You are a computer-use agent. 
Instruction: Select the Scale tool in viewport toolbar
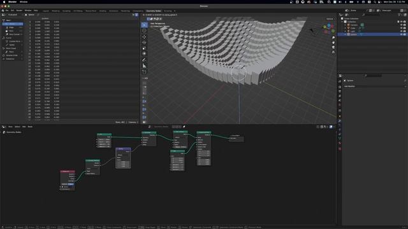[144, 48]
